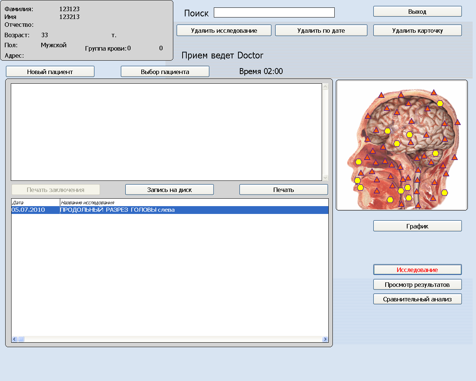Click the Отчество label
Screen dimensions: 476x381
[19, 25]
